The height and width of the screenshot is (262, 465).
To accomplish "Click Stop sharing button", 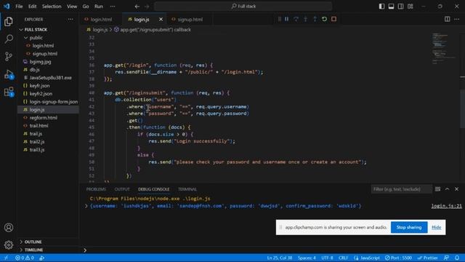I will tap(409, 227).
